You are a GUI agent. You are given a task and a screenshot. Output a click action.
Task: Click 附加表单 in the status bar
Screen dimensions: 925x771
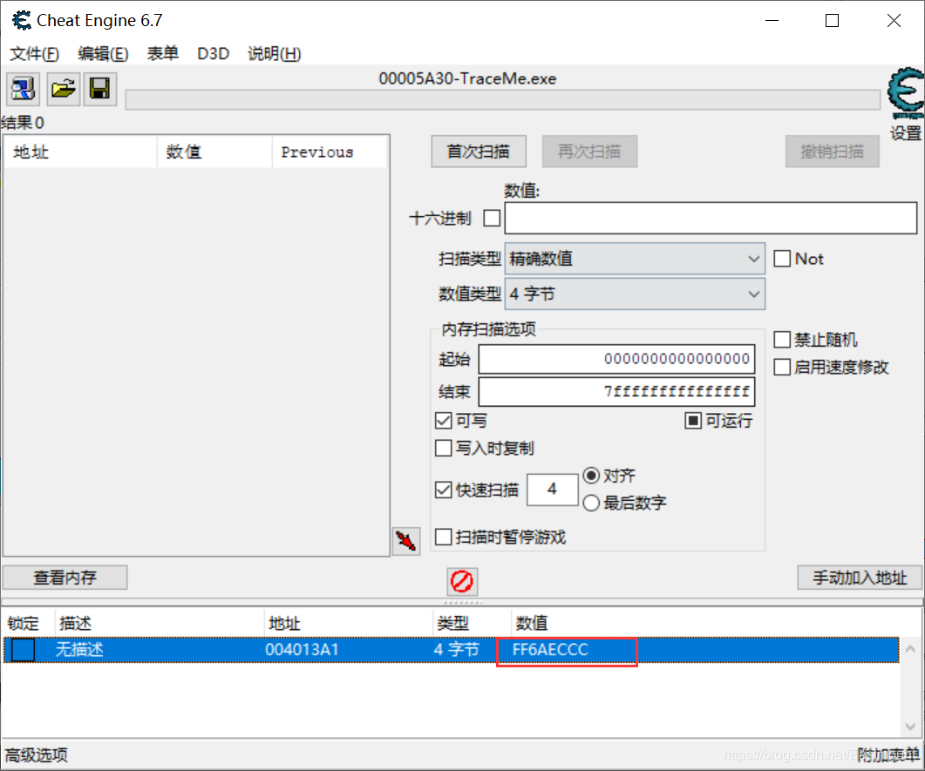888,755
